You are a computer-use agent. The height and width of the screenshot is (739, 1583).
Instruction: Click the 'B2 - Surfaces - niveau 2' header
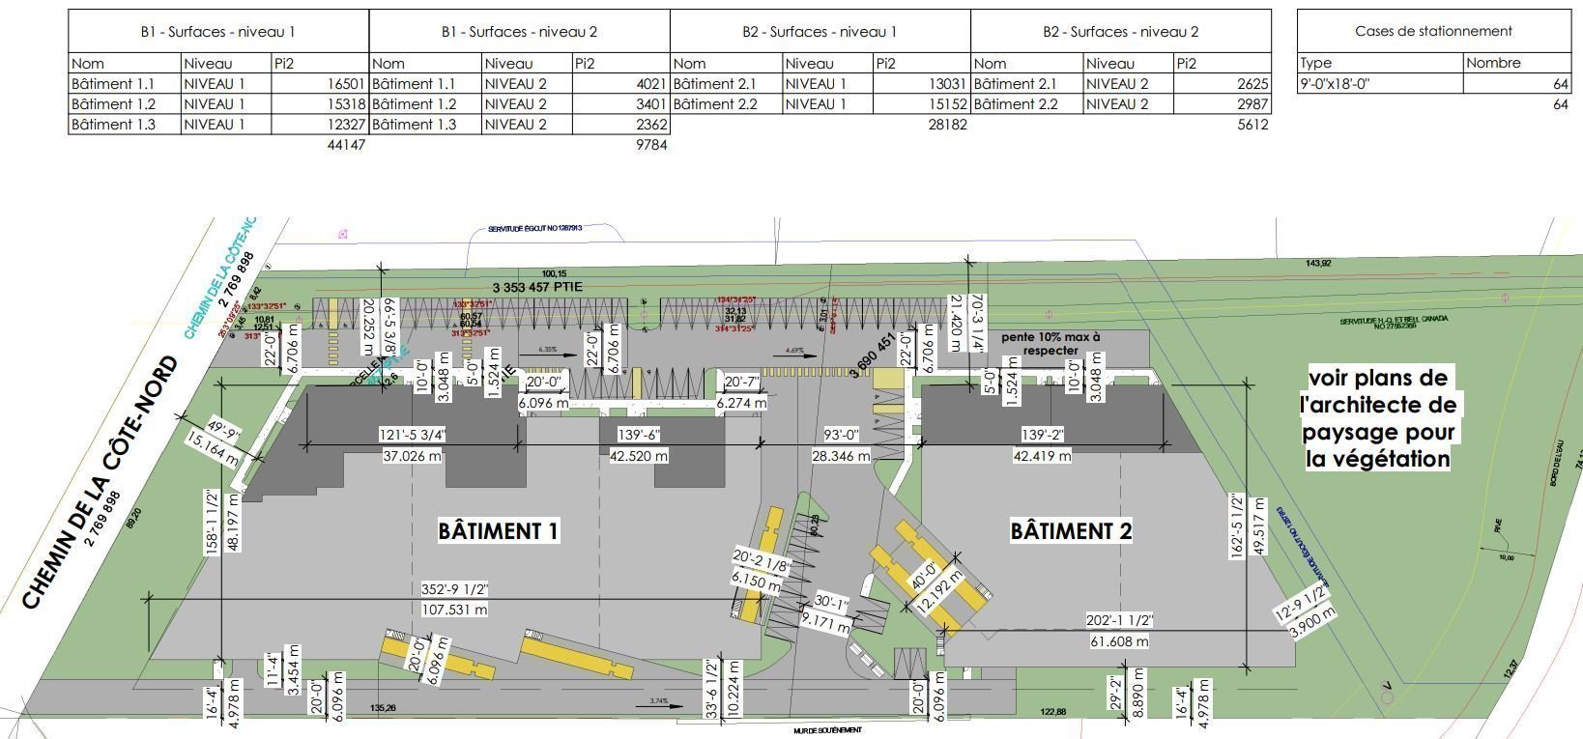[1120, 32]
